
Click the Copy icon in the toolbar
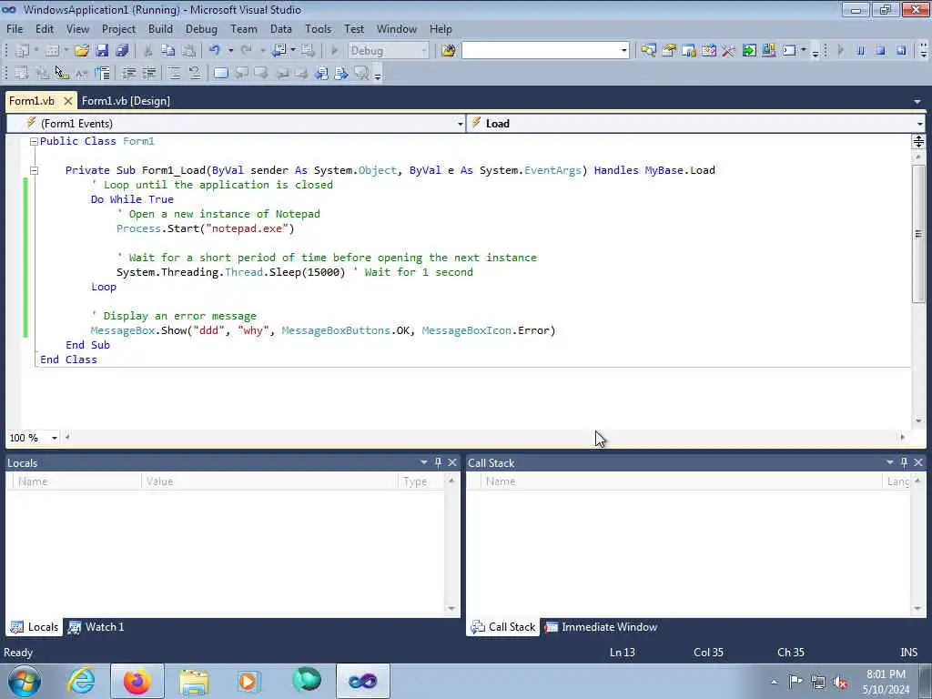coord(168,51)
